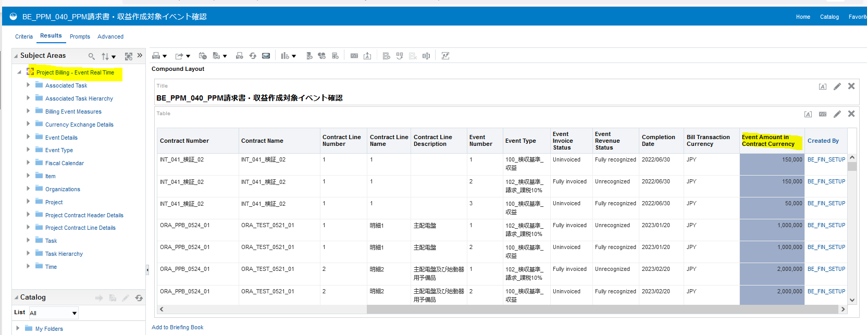Click the Subject Areas search magnifier icon
Screen dimensions: 867x335
(92, 56)
